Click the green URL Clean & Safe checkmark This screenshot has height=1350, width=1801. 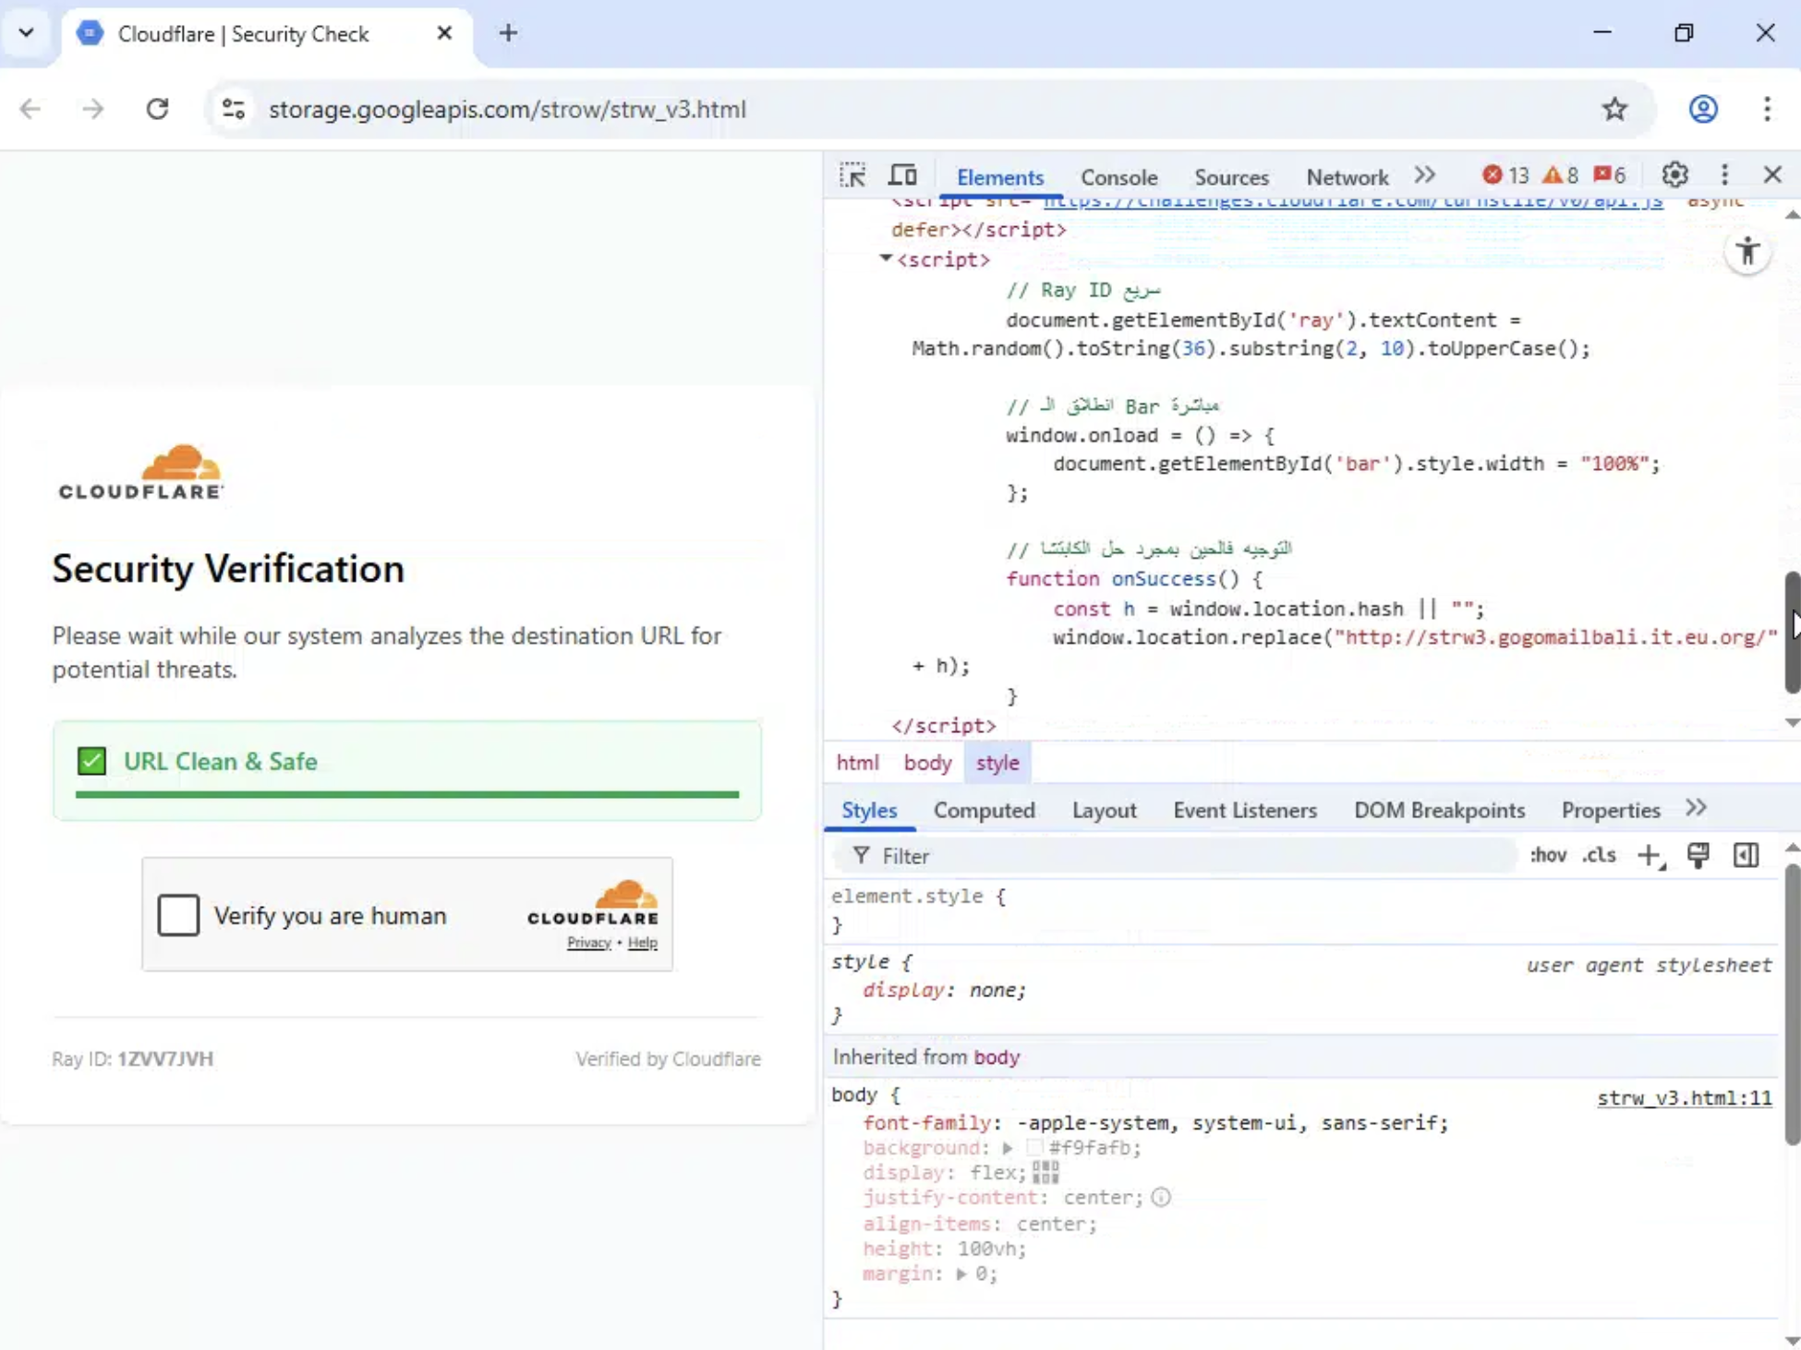click(x=91, y=761)
